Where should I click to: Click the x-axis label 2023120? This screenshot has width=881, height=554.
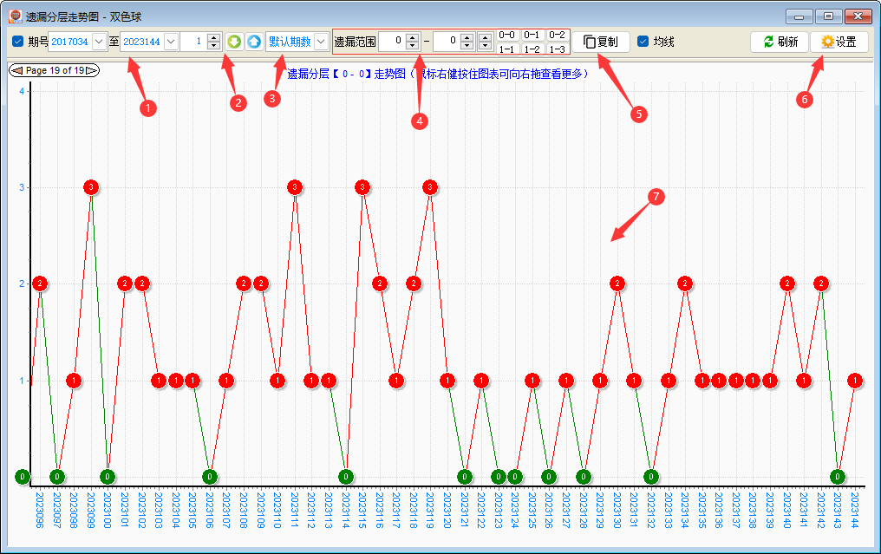[x=447, y=510]
